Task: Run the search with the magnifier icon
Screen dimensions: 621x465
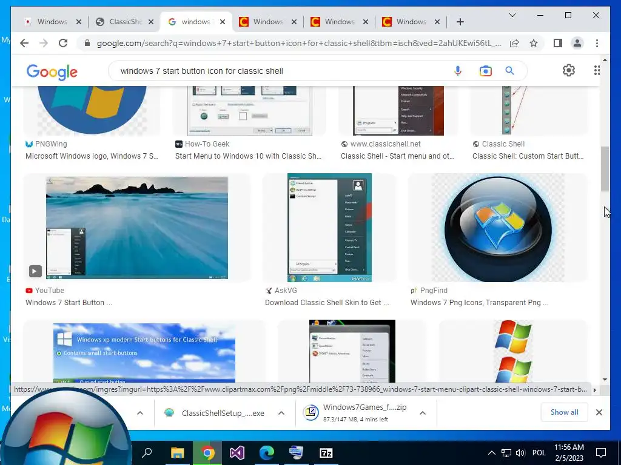Action: pos(509,71)
